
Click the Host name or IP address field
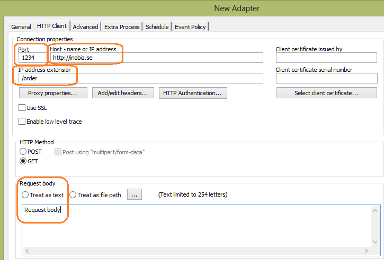(156, 58)
